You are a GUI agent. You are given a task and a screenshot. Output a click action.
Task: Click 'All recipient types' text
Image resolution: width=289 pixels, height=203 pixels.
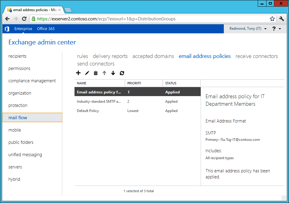[220, 158]
